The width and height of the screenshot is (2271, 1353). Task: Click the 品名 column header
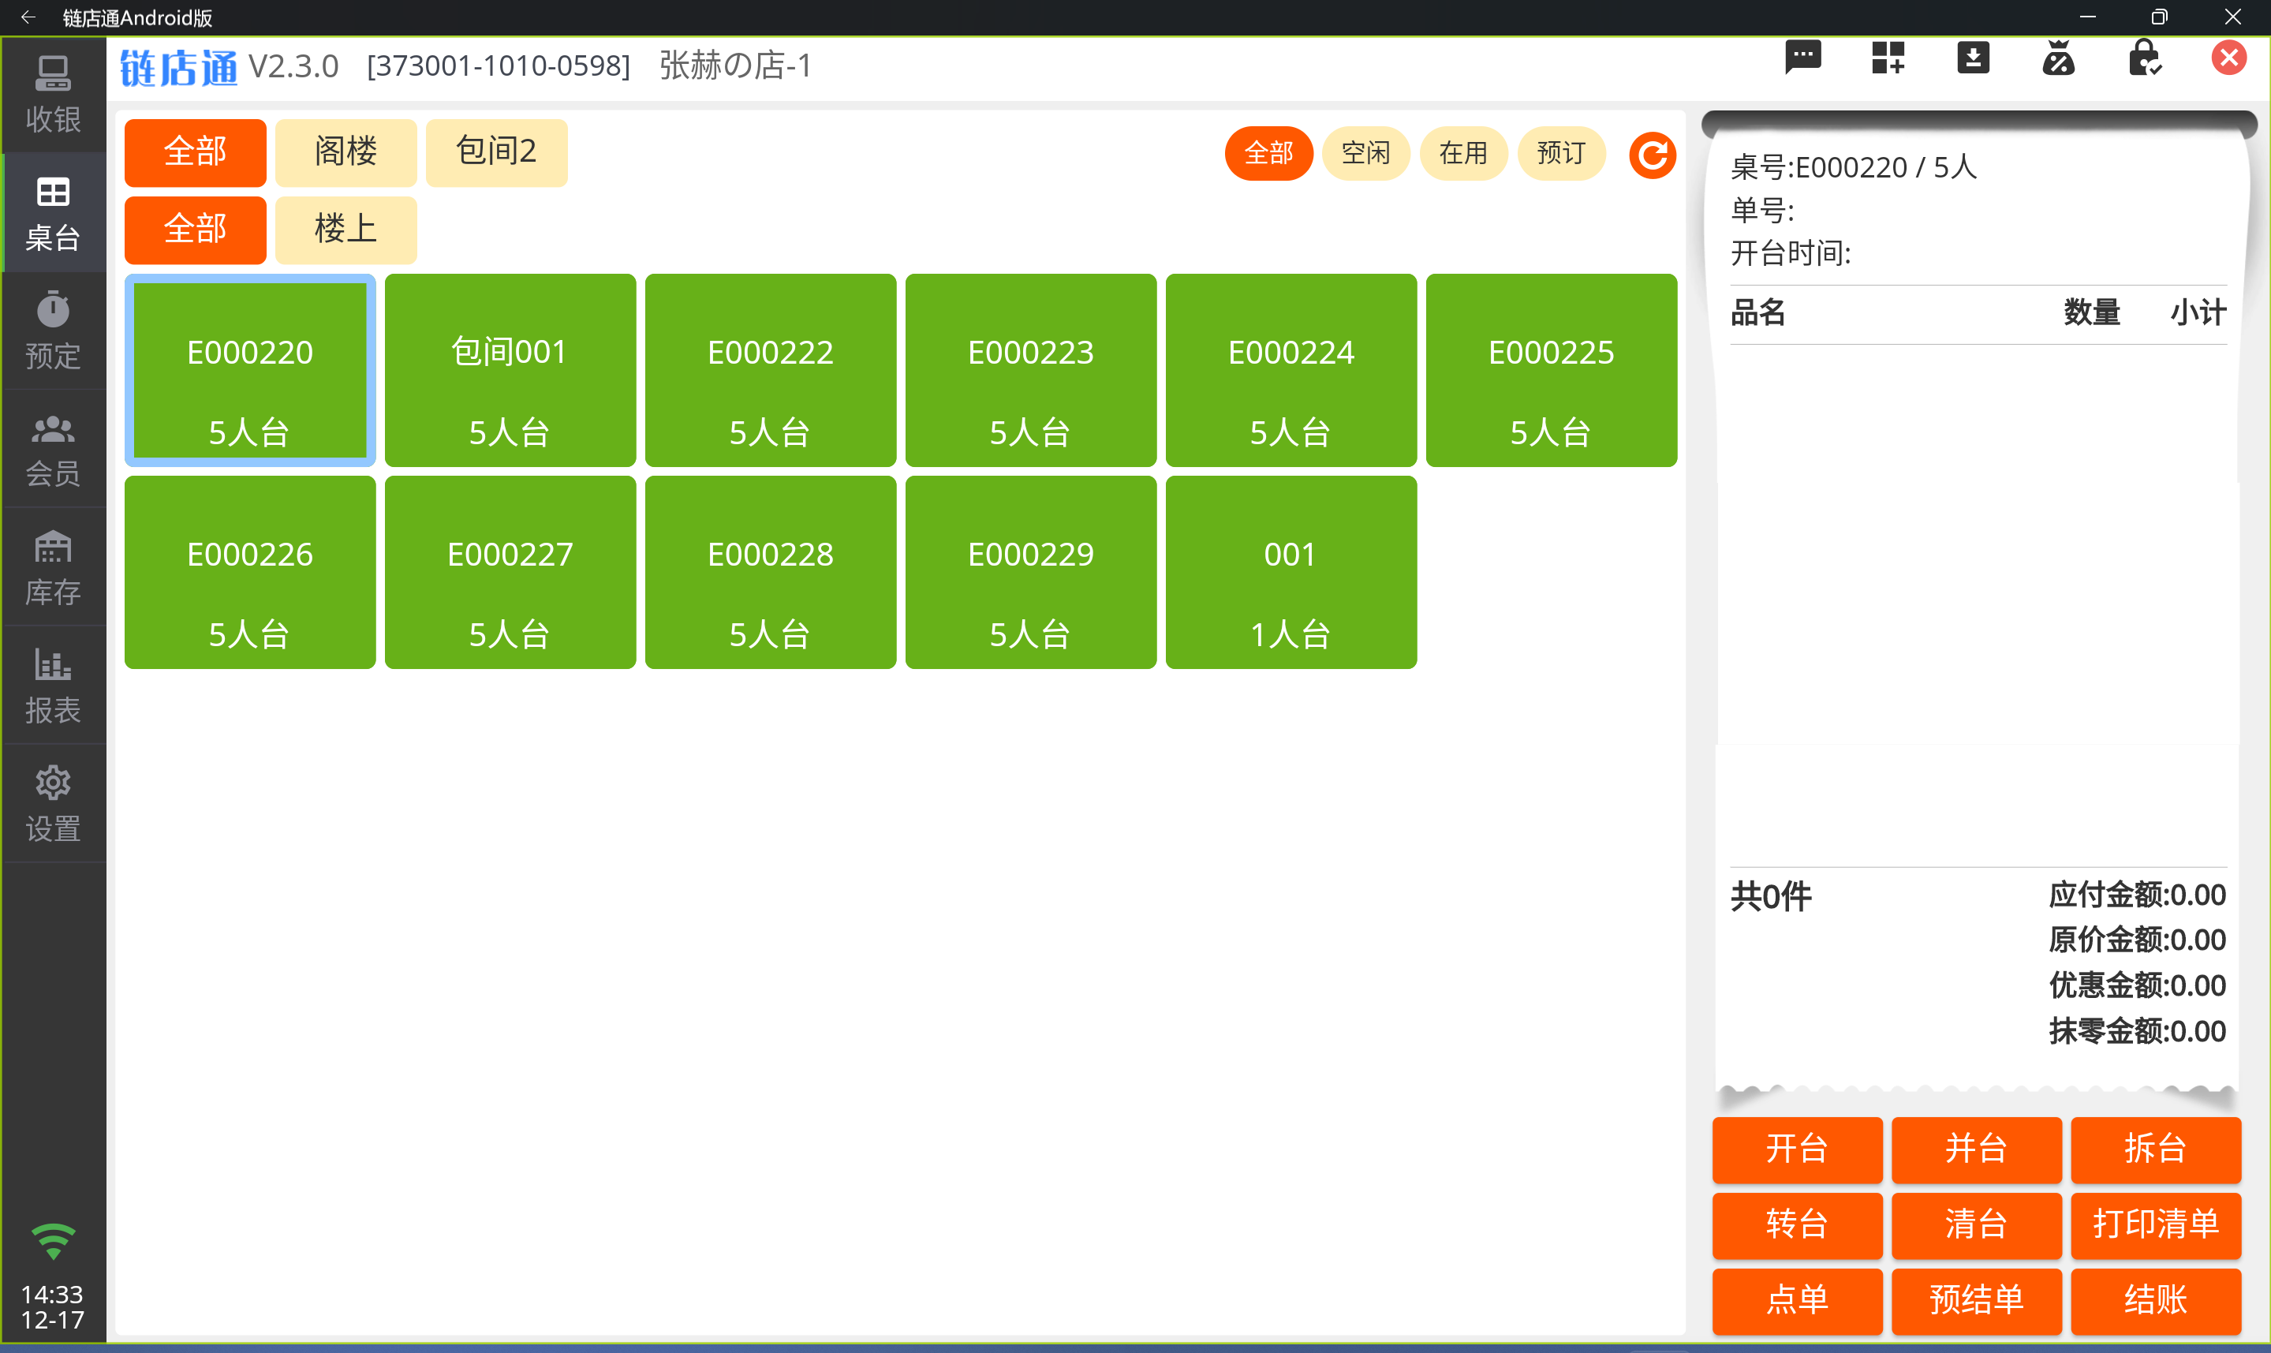(x=1758, y=312)
